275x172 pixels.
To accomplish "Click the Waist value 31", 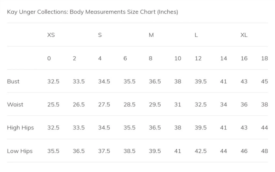I will (x=178, y=105).
